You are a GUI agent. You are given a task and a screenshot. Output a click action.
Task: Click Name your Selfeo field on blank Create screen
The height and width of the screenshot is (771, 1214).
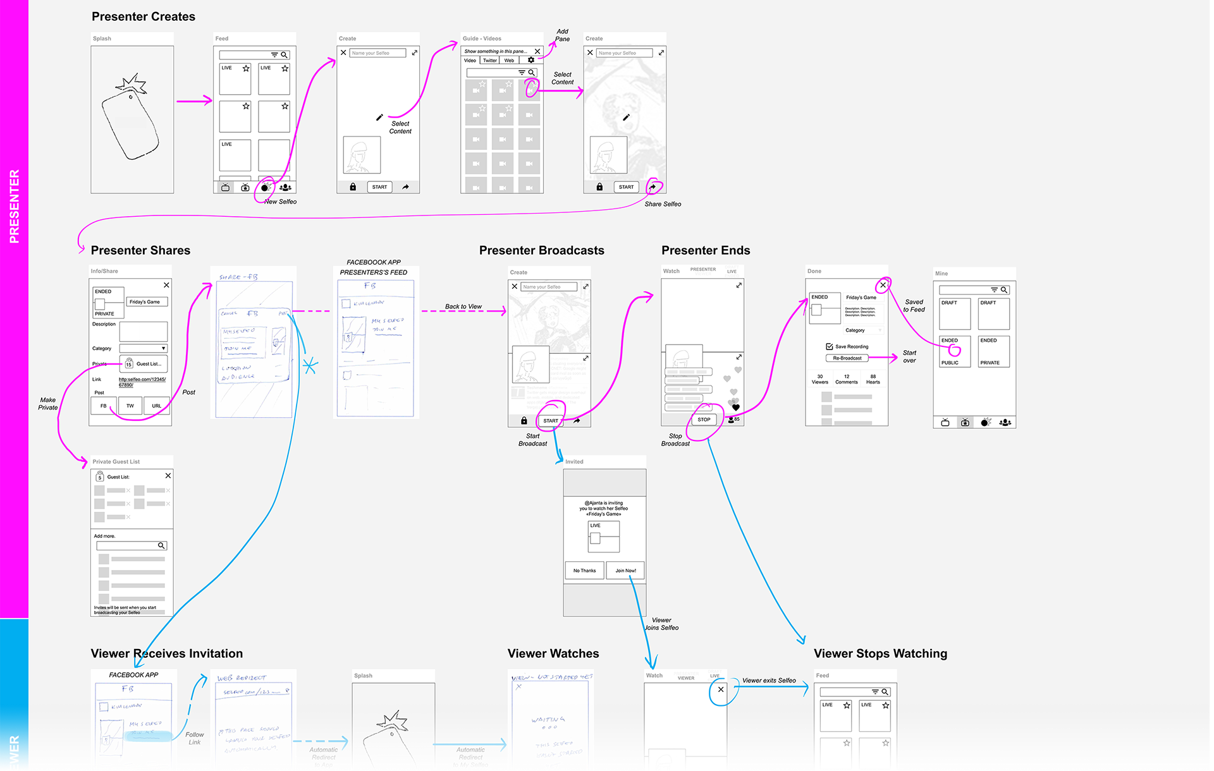coord(377,53)
